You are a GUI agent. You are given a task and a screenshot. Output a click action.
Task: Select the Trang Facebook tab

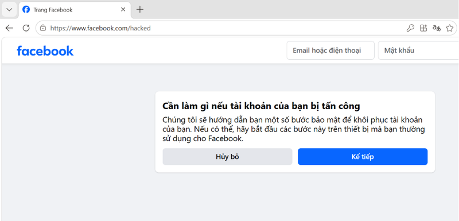point(75,10)
